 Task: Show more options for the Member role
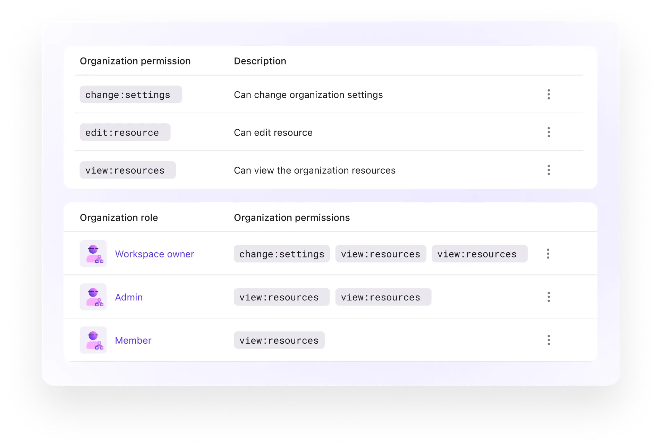[549, 340]
